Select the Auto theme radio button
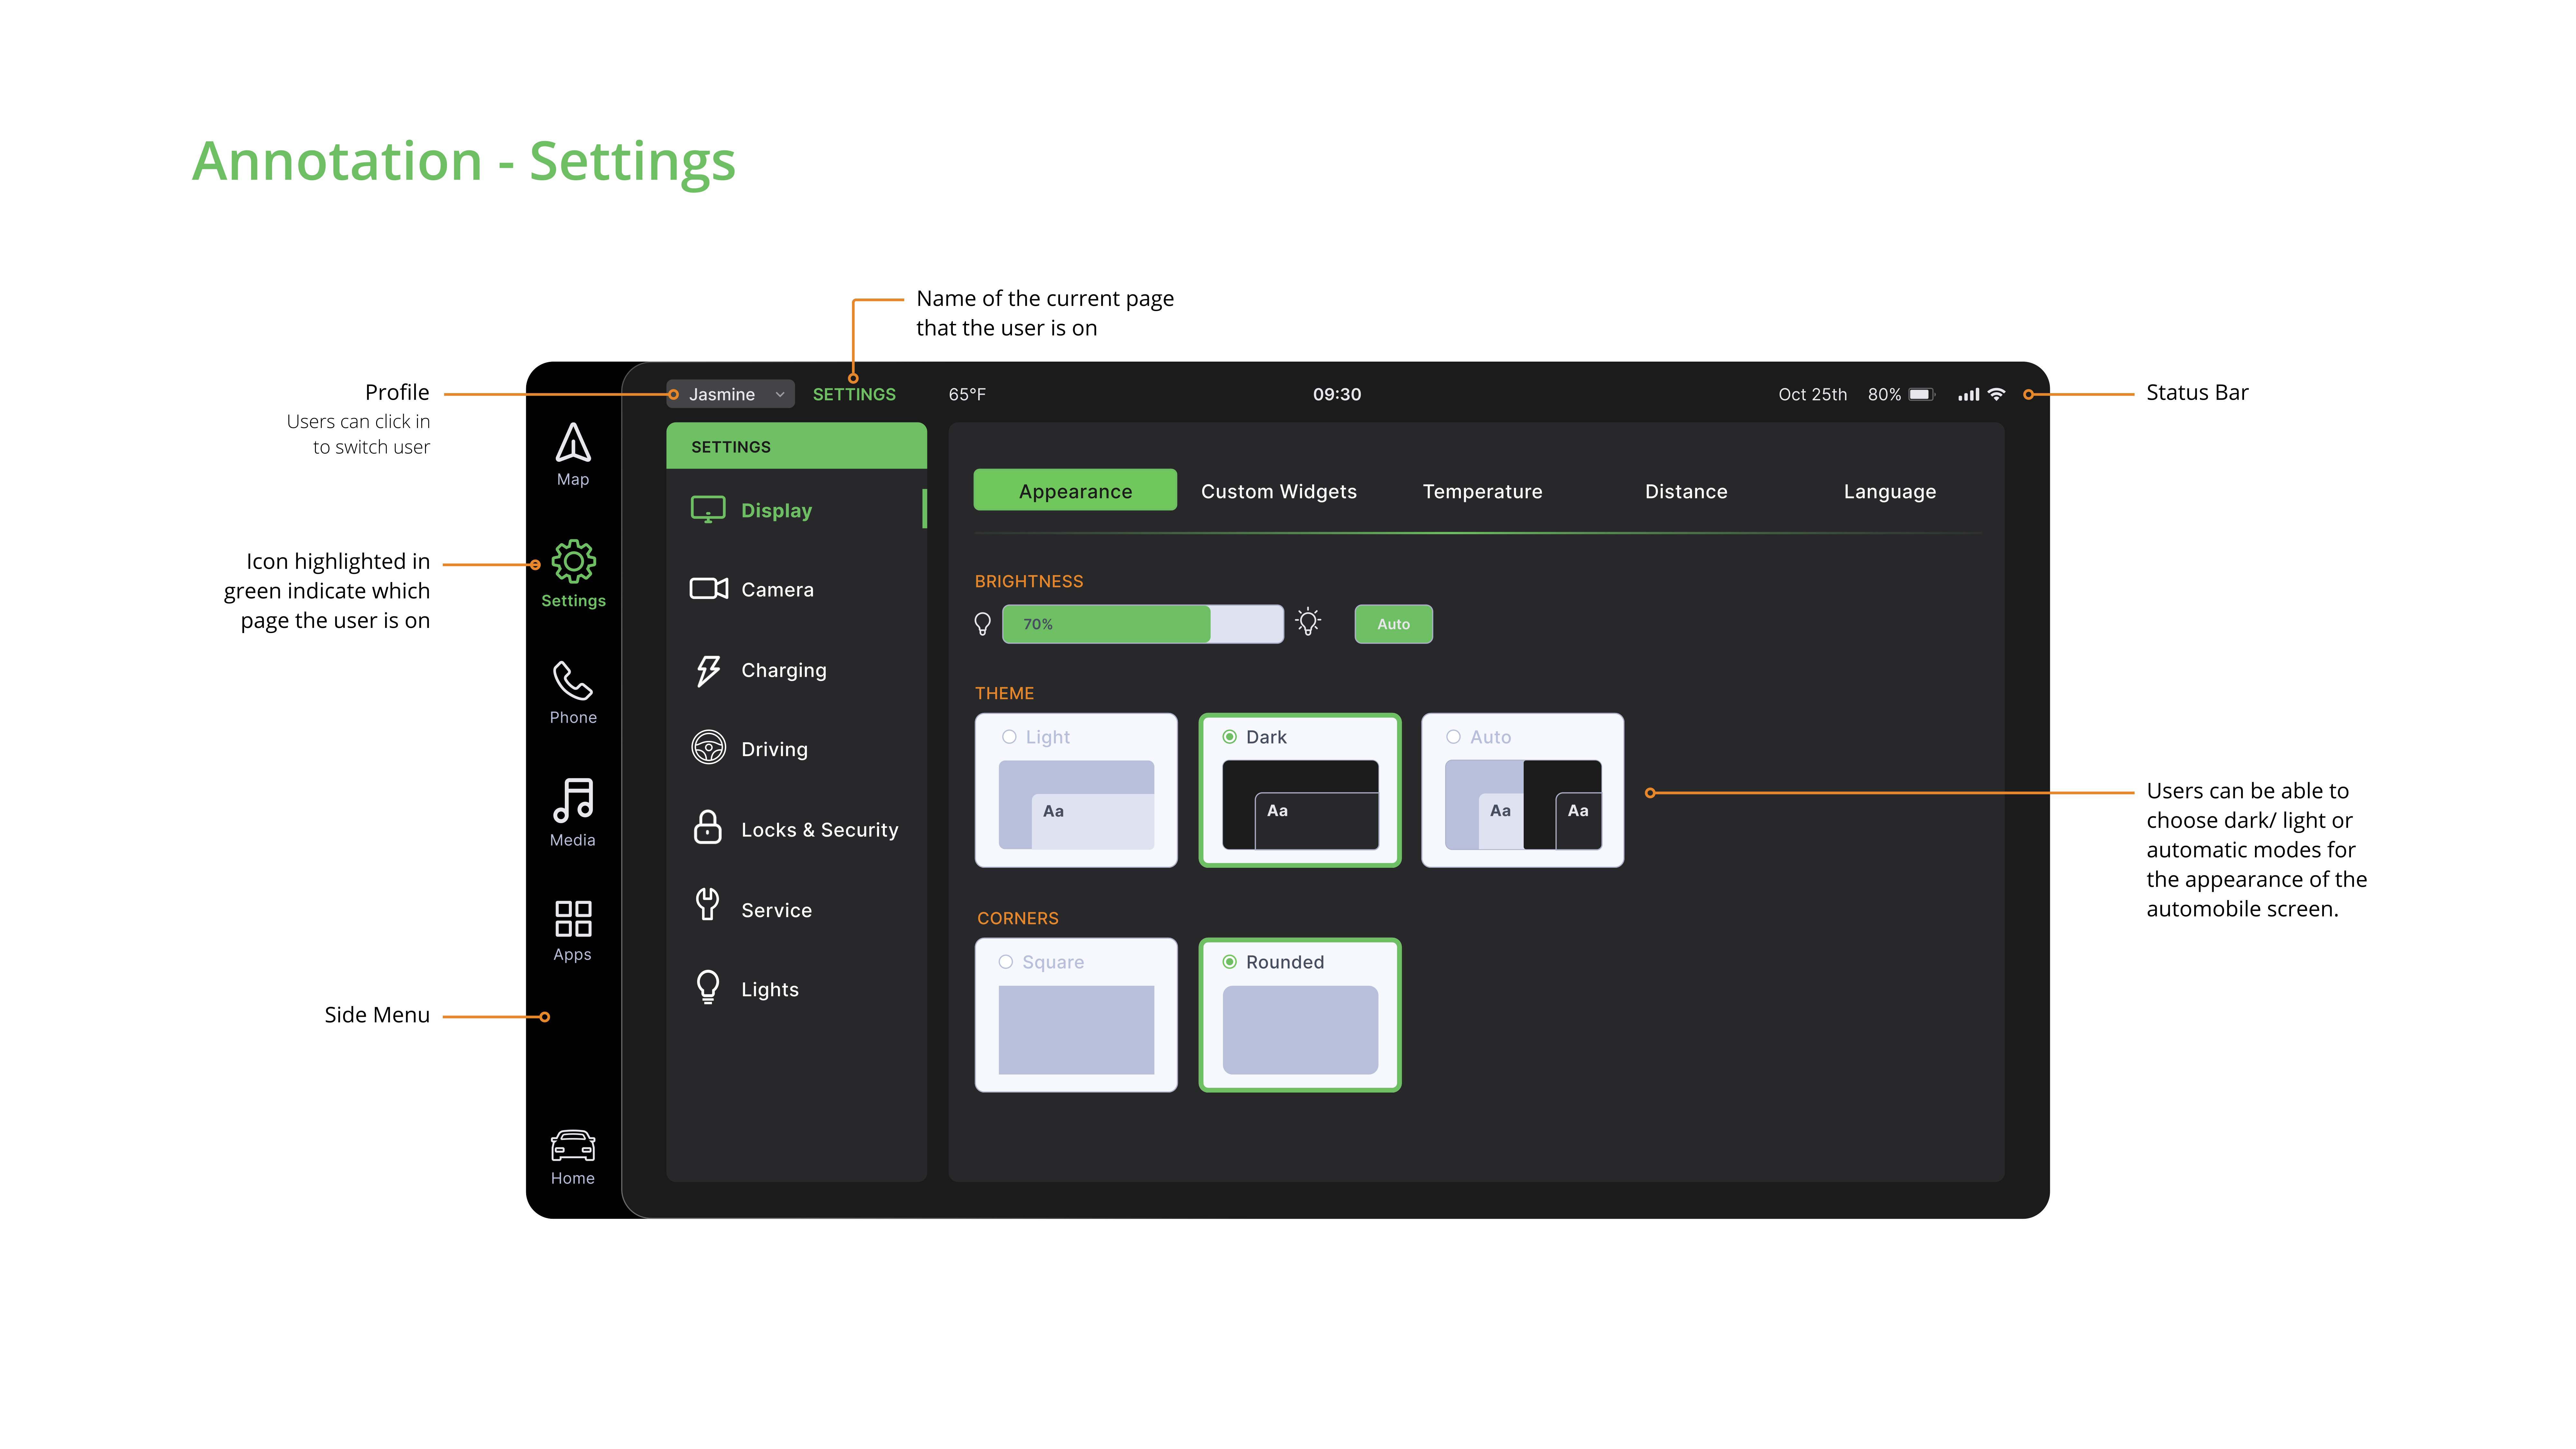Screen dimensions: 2576x1449 pos(1453,737)
